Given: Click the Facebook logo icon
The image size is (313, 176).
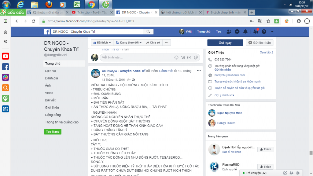Looking at the screenshot, I should (x=47, y=31).
